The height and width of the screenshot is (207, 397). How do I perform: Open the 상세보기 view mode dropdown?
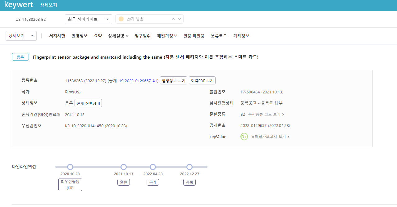point(21,36)
